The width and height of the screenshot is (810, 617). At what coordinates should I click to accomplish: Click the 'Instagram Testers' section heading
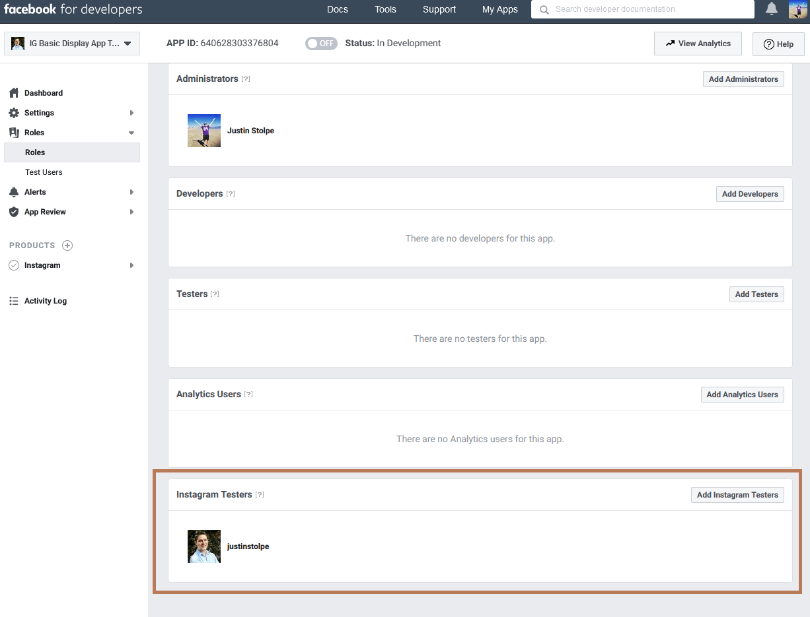[x=214, y=494]
